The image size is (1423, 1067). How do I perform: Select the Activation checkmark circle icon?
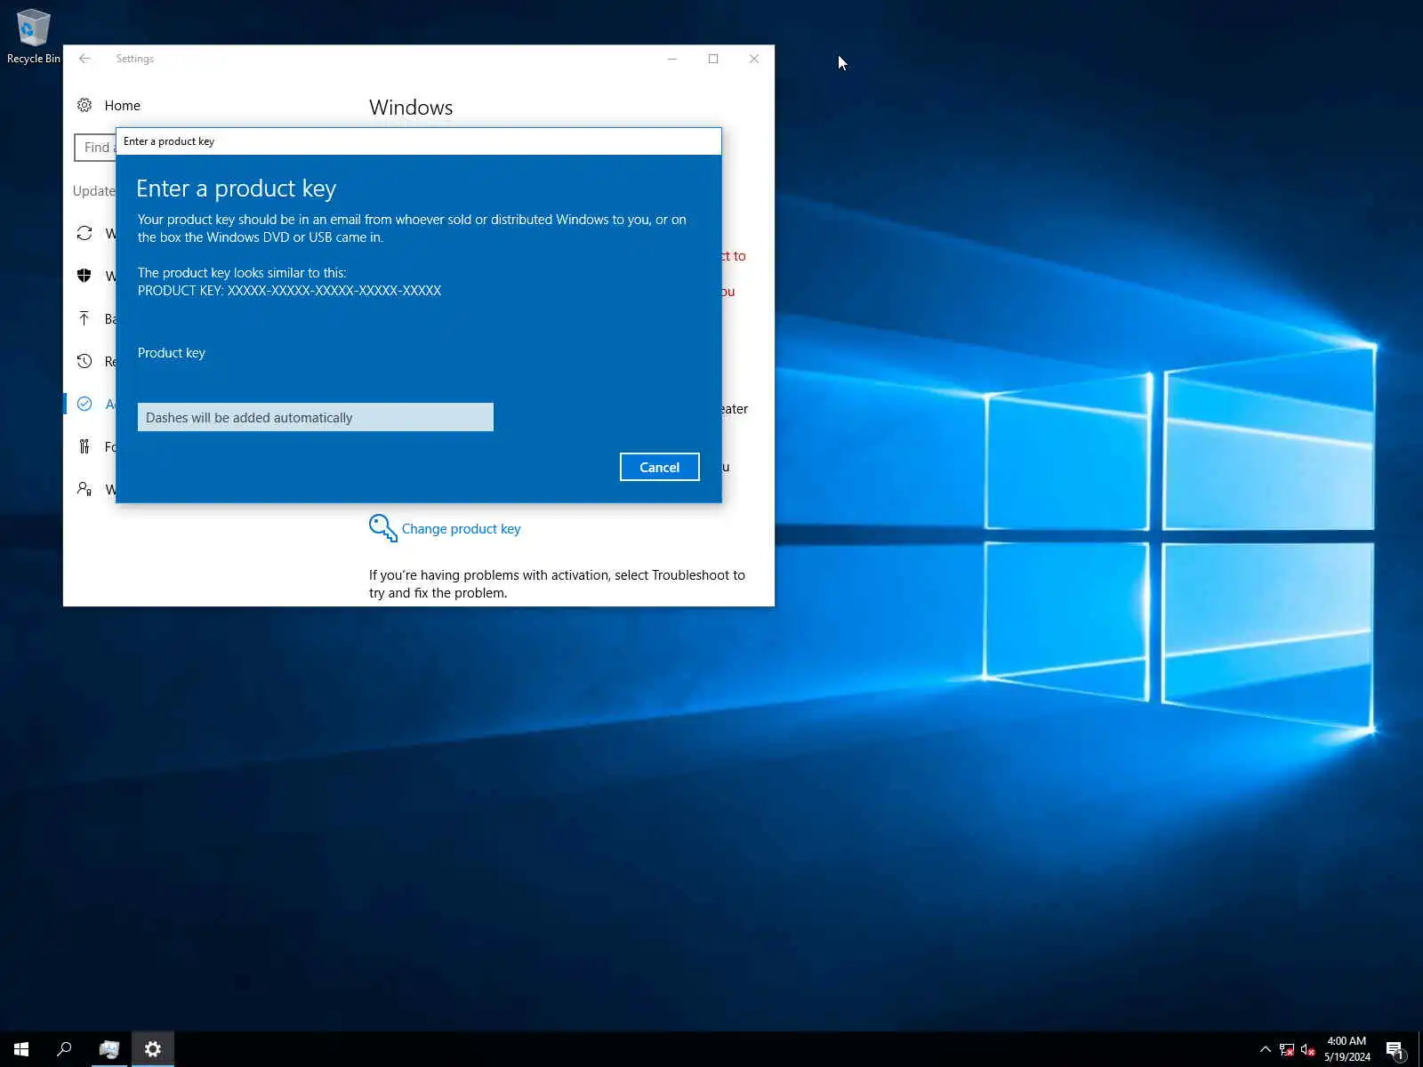84,404
